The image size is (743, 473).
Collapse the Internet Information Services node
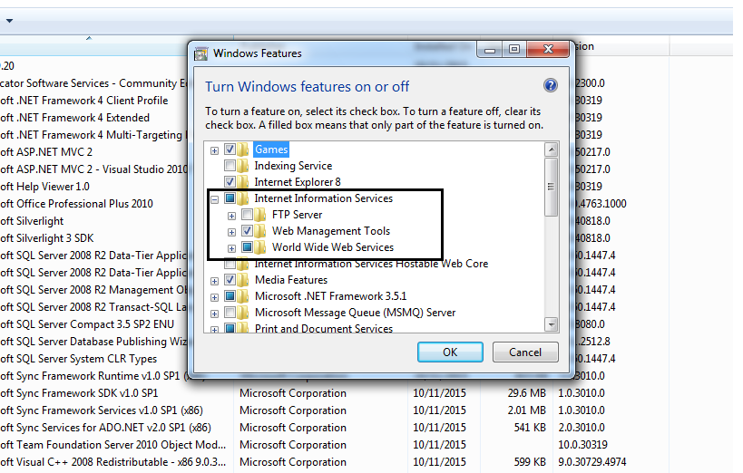215,199
